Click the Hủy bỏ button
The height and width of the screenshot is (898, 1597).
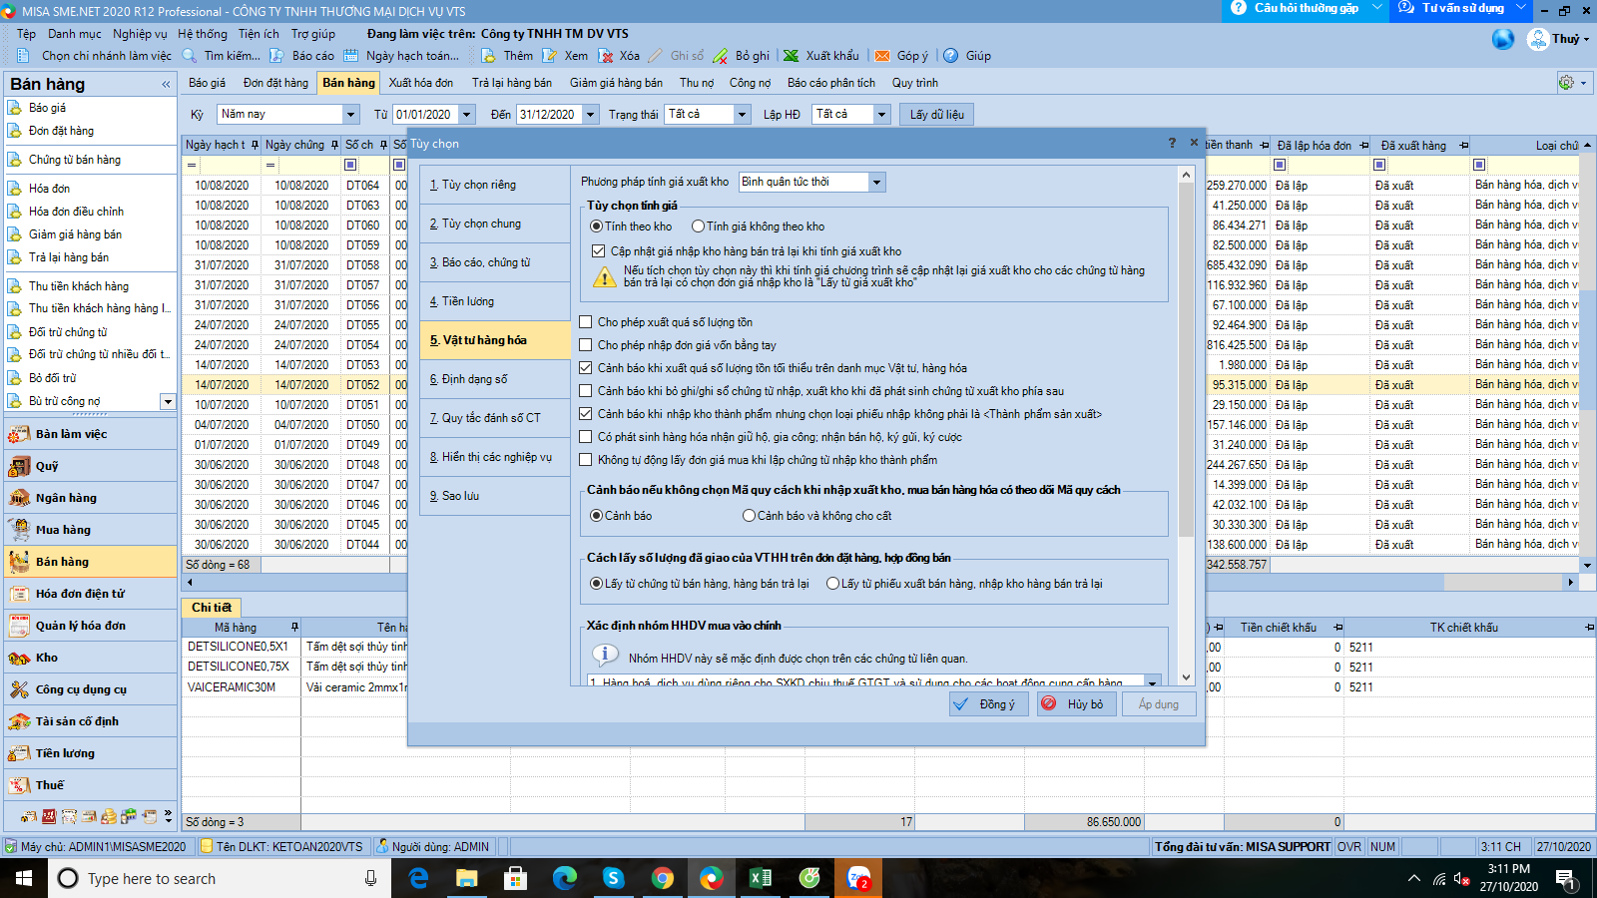click(1076, 704)
